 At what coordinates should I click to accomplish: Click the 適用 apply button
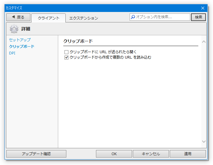tap(188, 154)
